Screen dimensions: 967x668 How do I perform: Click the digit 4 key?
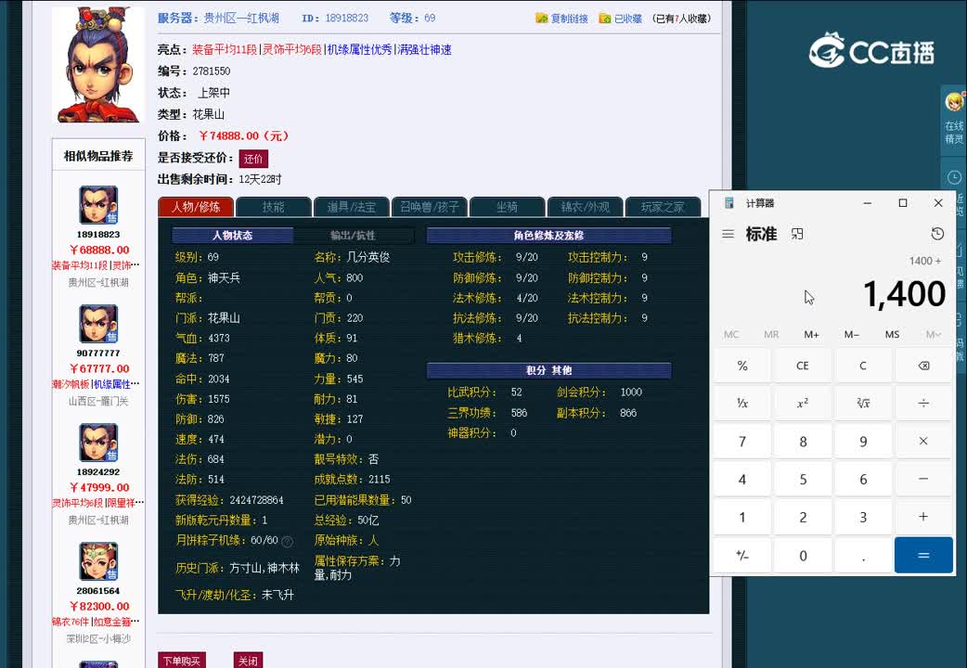(742, 480)
